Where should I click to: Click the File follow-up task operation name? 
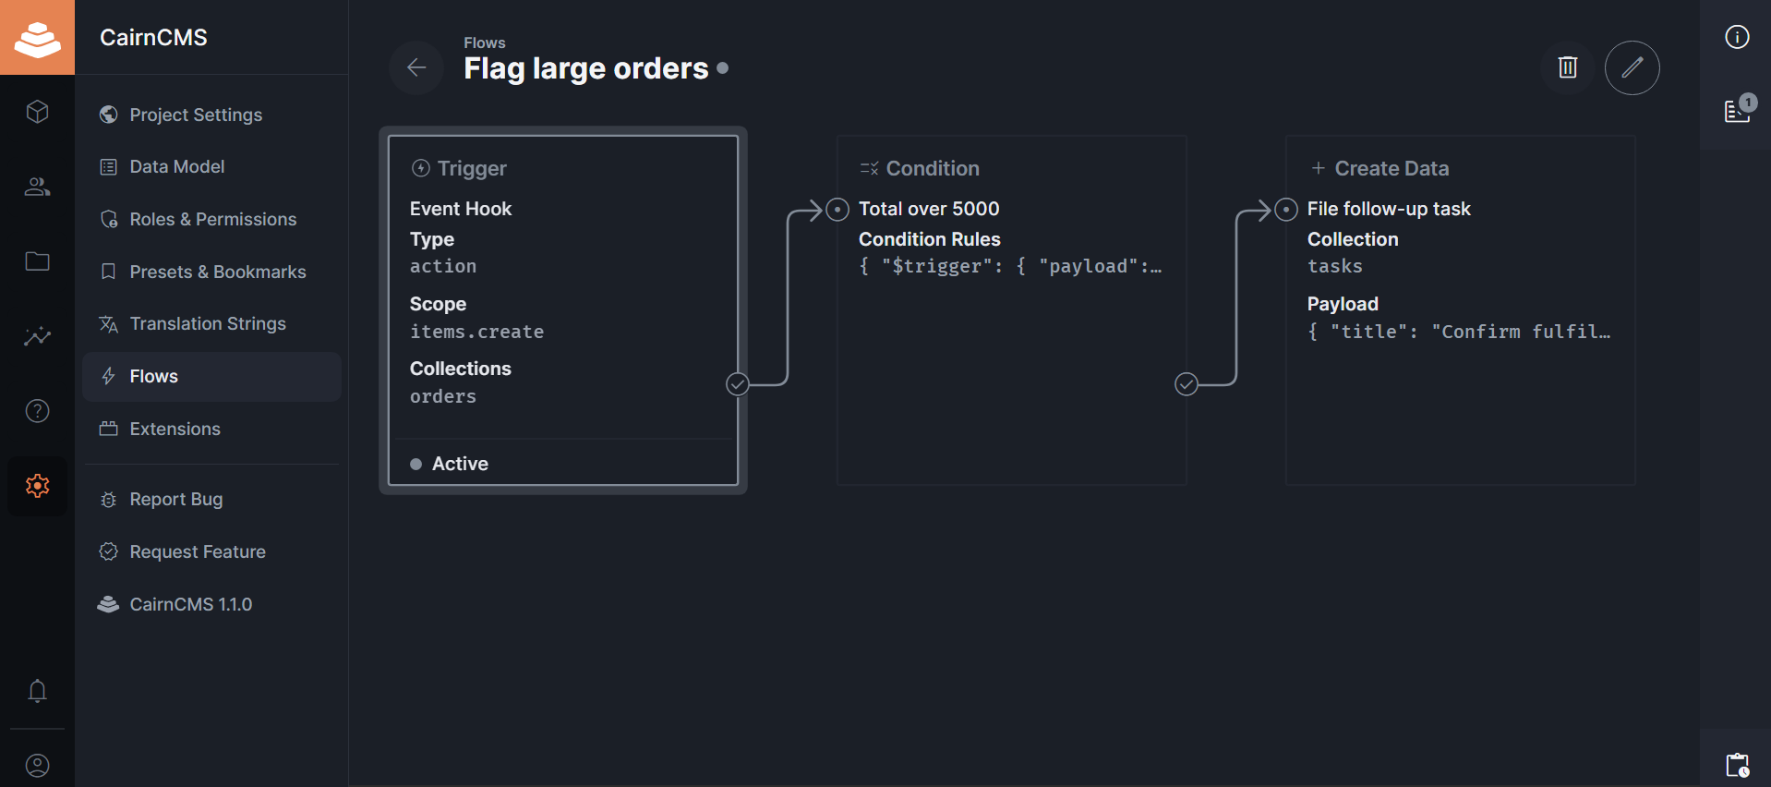1389,209
